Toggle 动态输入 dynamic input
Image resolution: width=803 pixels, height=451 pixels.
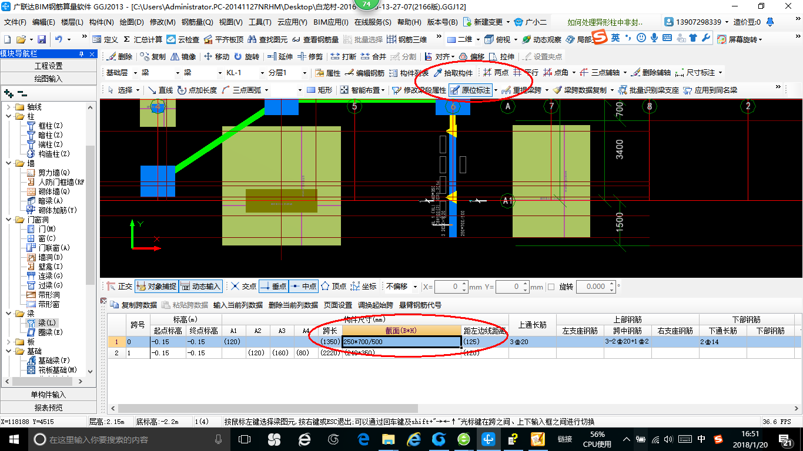[200, 287]
